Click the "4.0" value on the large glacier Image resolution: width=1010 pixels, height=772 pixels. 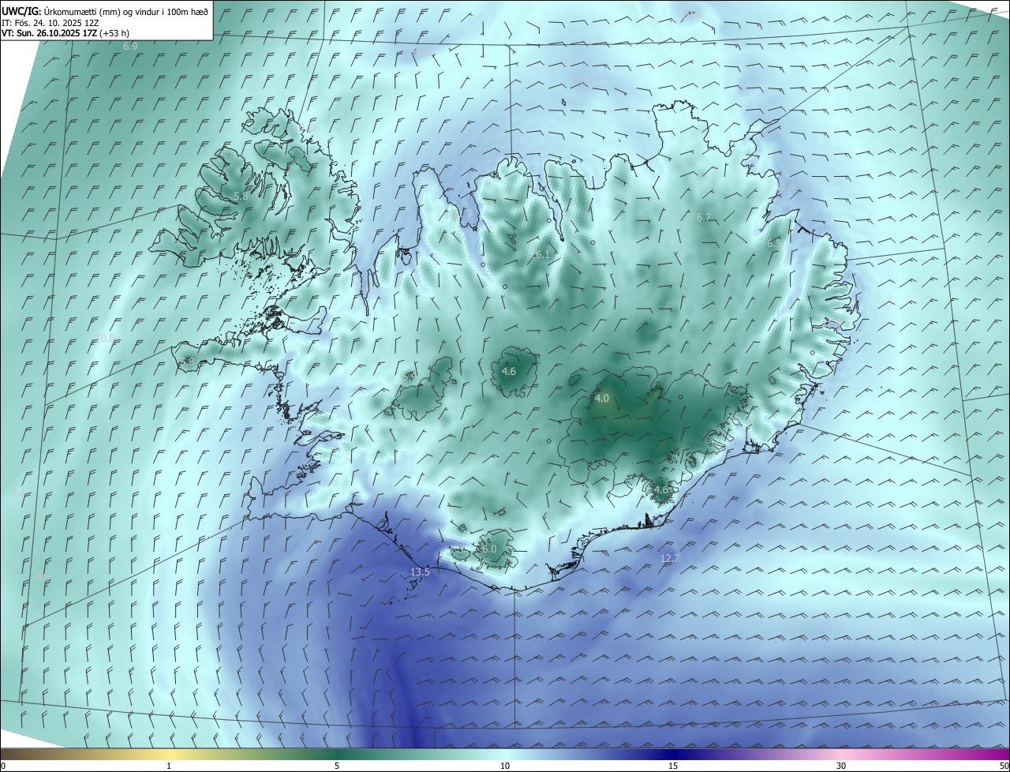tap(602, 399)
